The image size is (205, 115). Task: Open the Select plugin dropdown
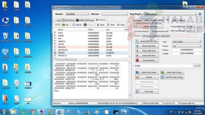[x=171, y=14]
